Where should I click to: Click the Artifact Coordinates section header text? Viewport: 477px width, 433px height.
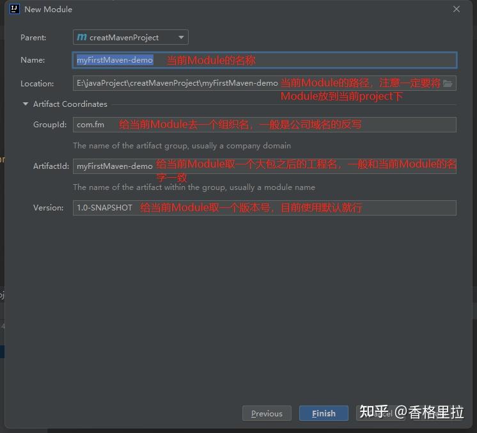[70, 104]
